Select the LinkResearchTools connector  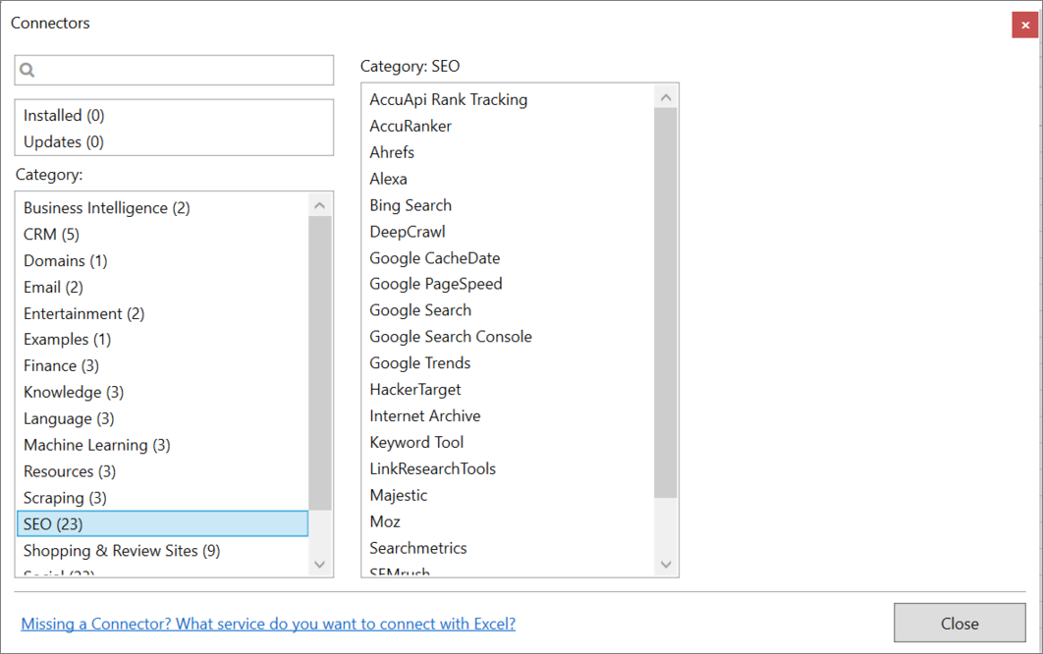(433, 469)
